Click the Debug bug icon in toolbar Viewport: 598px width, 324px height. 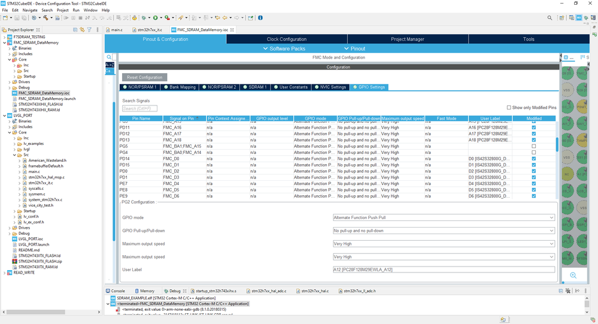pyautogui.click(x=144, y=17)
